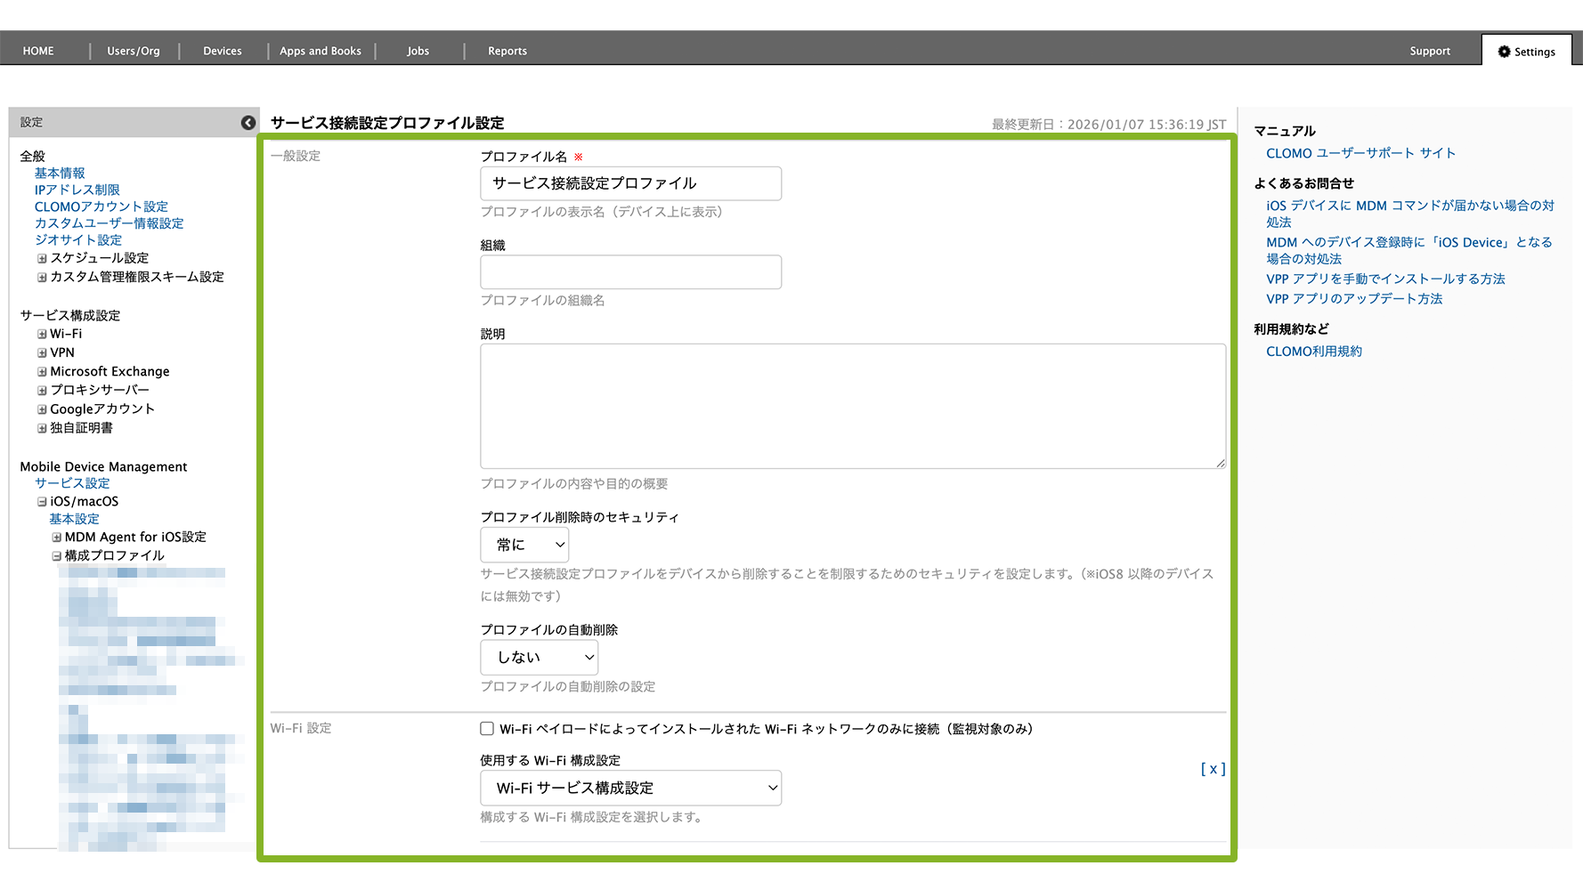Expand the Googleアカウント tree node

pos(42,409)
